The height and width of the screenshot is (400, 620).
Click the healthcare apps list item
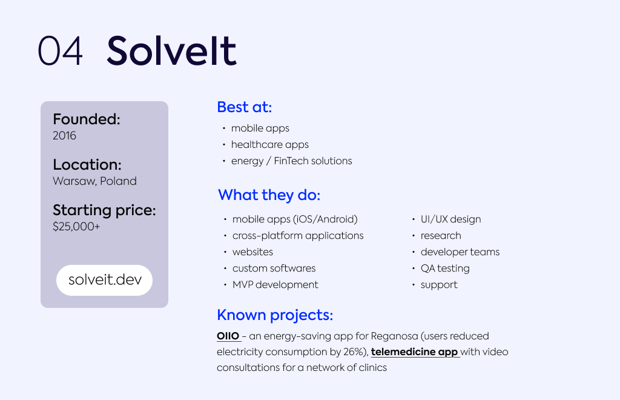[x=269, y=145]
